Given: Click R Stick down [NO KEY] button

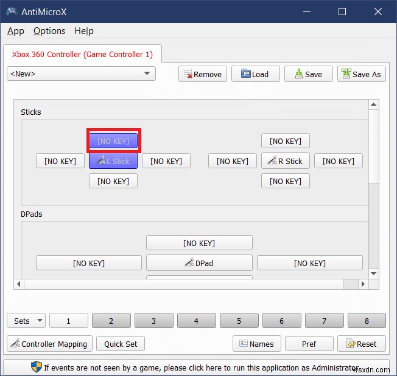Looking at the screenshot, I should tap(286, 181).
